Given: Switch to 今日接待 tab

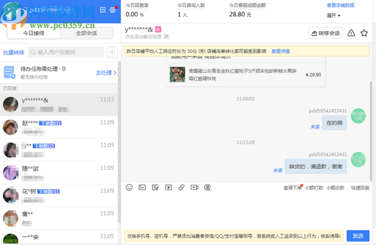Looking at the screenshot, I should [33, 33].
